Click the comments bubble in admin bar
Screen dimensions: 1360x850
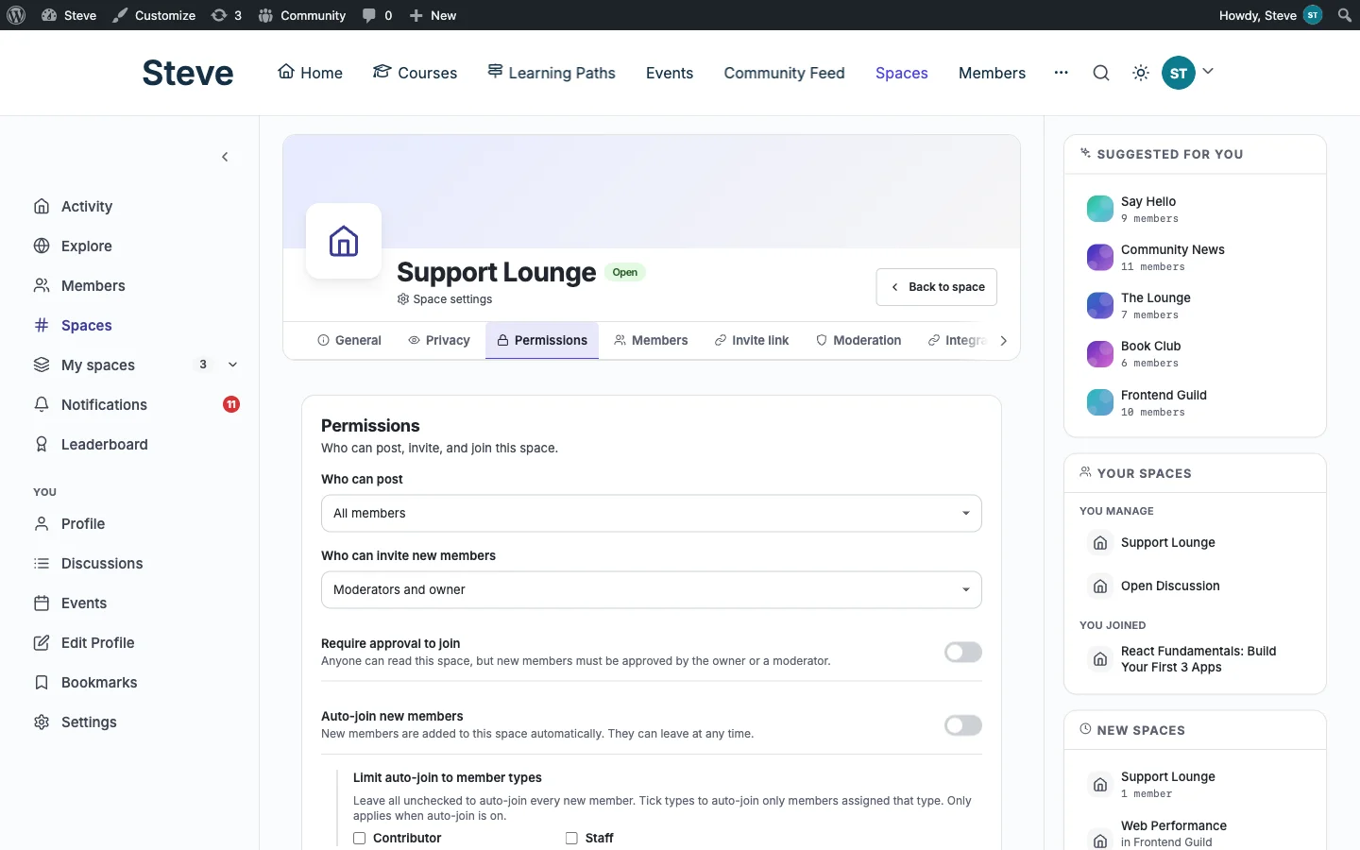click(x=377, y=15)
